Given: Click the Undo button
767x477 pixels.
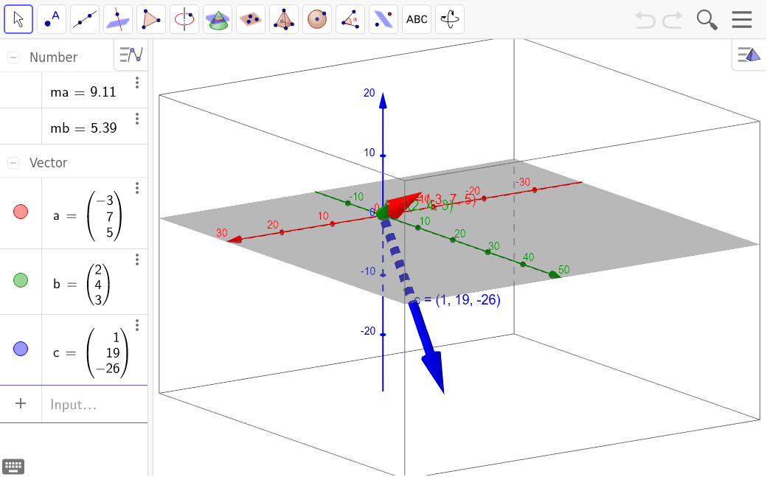Looking at the screenshot, I should [645, 20].
